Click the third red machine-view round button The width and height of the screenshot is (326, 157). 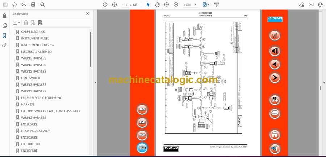(142, 135)
